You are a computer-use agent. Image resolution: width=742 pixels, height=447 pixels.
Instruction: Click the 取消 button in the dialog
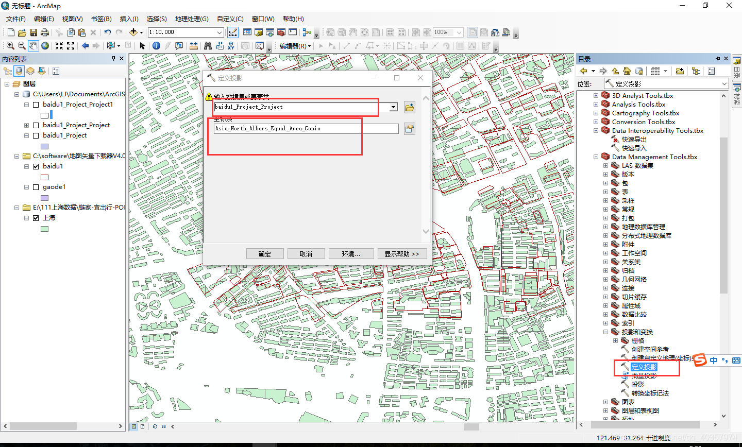pyautogui.click(x=306, y=254)
